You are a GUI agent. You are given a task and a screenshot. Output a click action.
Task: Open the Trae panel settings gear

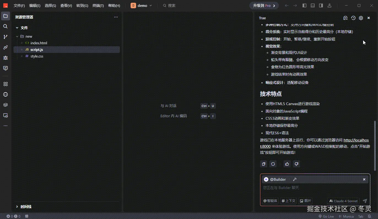[361, 18]
